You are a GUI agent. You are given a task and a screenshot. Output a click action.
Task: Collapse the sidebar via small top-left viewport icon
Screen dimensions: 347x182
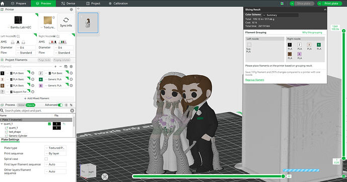coord(78,9)
